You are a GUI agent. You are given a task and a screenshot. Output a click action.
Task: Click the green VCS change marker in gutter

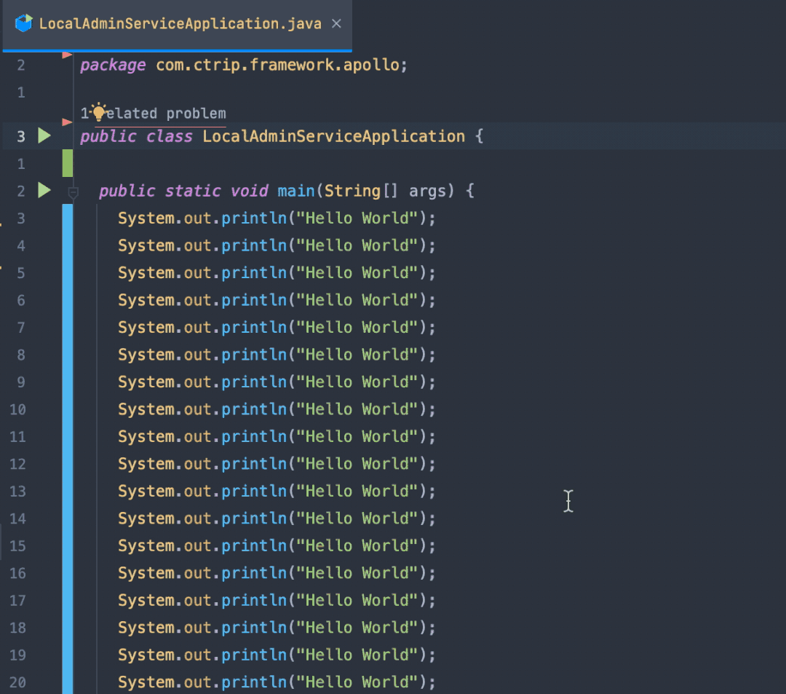pos(66,163)
